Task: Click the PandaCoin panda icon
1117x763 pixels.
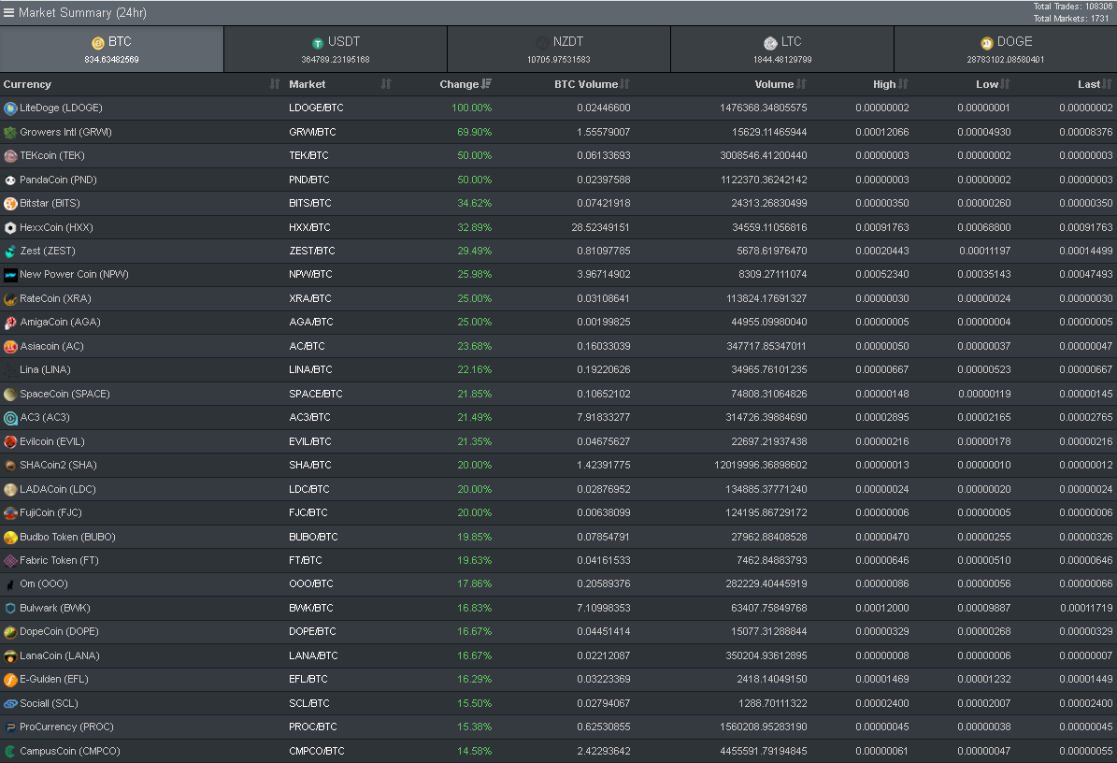Action: [10, 180]
